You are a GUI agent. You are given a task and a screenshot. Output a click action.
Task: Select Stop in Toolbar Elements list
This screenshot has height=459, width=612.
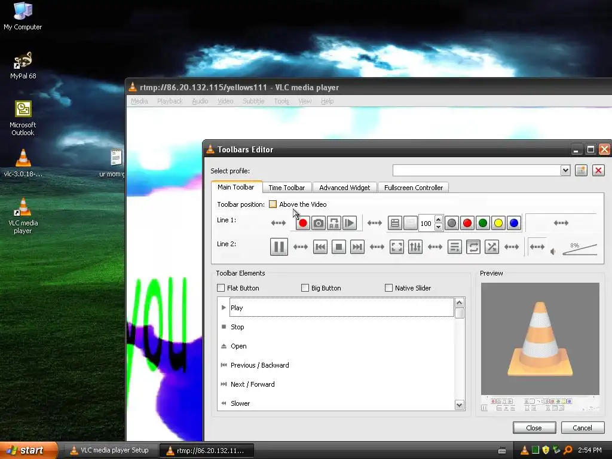pos(336,327)
